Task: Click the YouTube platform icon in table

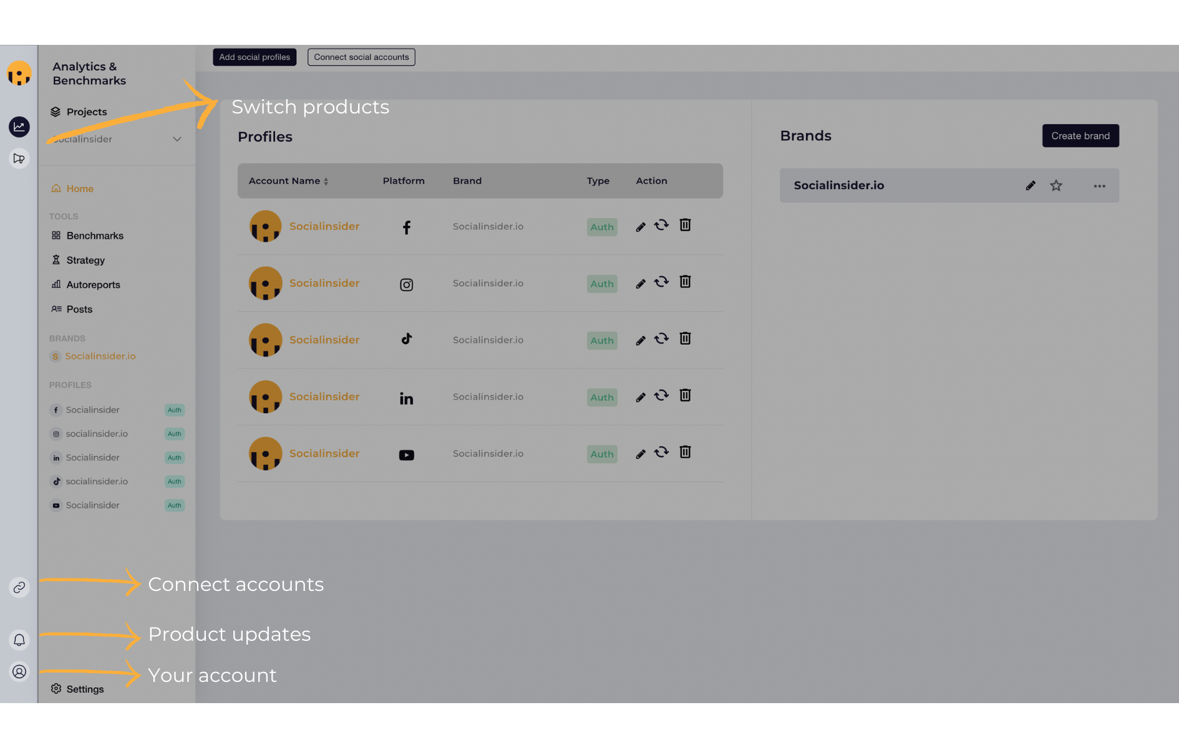Action: click(407, 455)
